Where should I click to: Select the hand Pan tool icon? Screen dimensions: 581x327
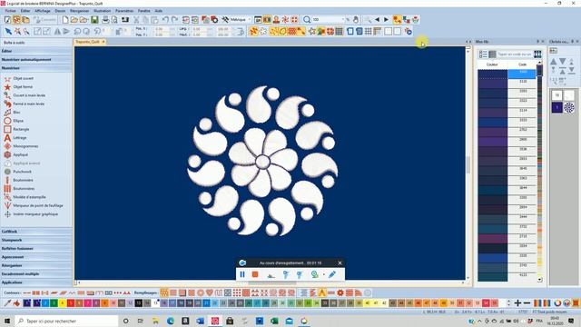(356, 20)
